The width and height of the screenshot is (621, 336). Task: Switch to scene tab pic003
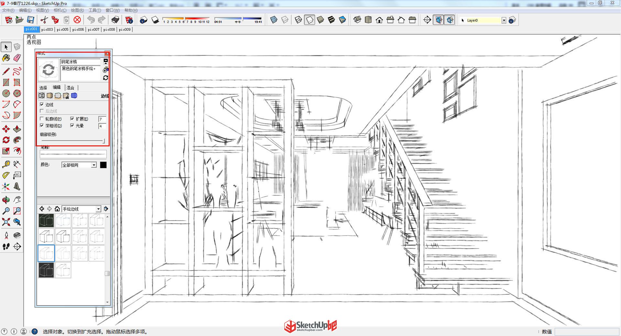(x=47, y=29)
